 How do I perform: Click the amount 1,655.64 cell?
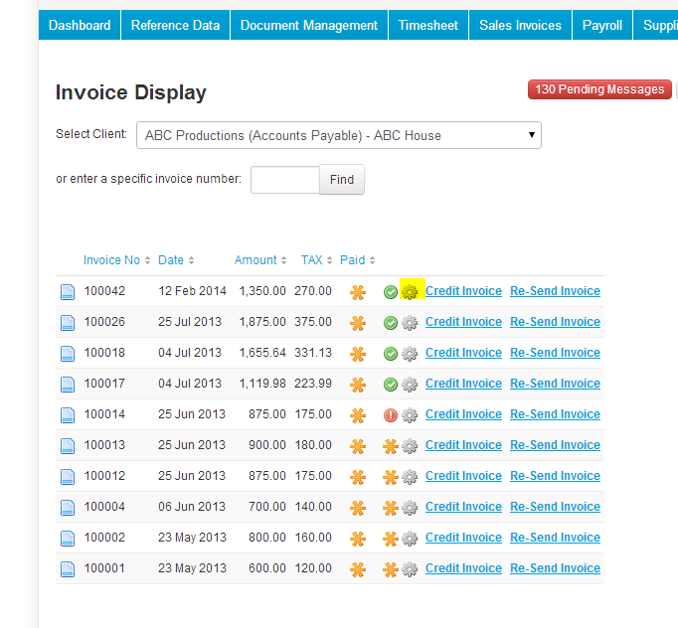[x=262, y=353]
